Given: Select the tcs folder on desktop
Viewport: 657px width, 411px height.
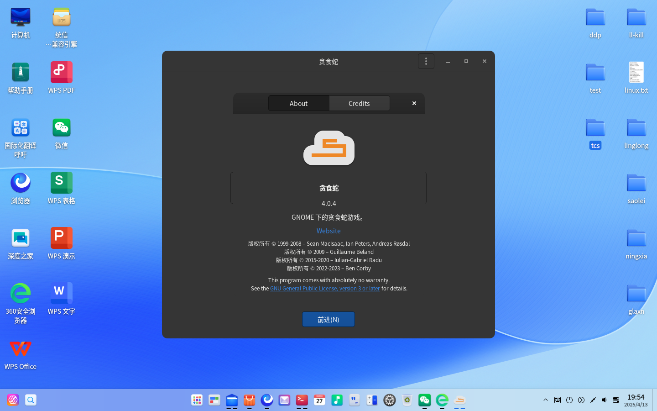Looking at the screenshot, I should click(595, 133).
